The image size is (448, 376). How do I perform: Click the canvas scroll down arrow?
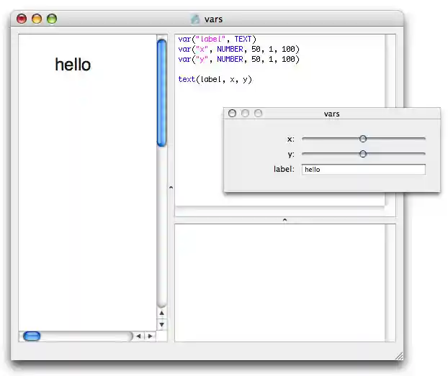point(161,324)
